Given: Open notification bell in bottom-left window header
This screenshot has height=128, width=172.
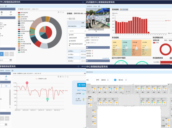Looking at the screenshot, I should [78, 66].
